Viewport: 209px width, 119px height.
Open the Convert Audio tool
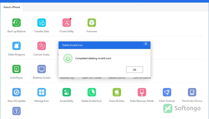[42, 46]
